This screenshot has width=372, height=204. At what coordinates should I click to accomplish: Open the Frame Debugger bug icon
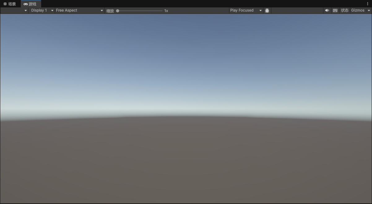point(267,10)
